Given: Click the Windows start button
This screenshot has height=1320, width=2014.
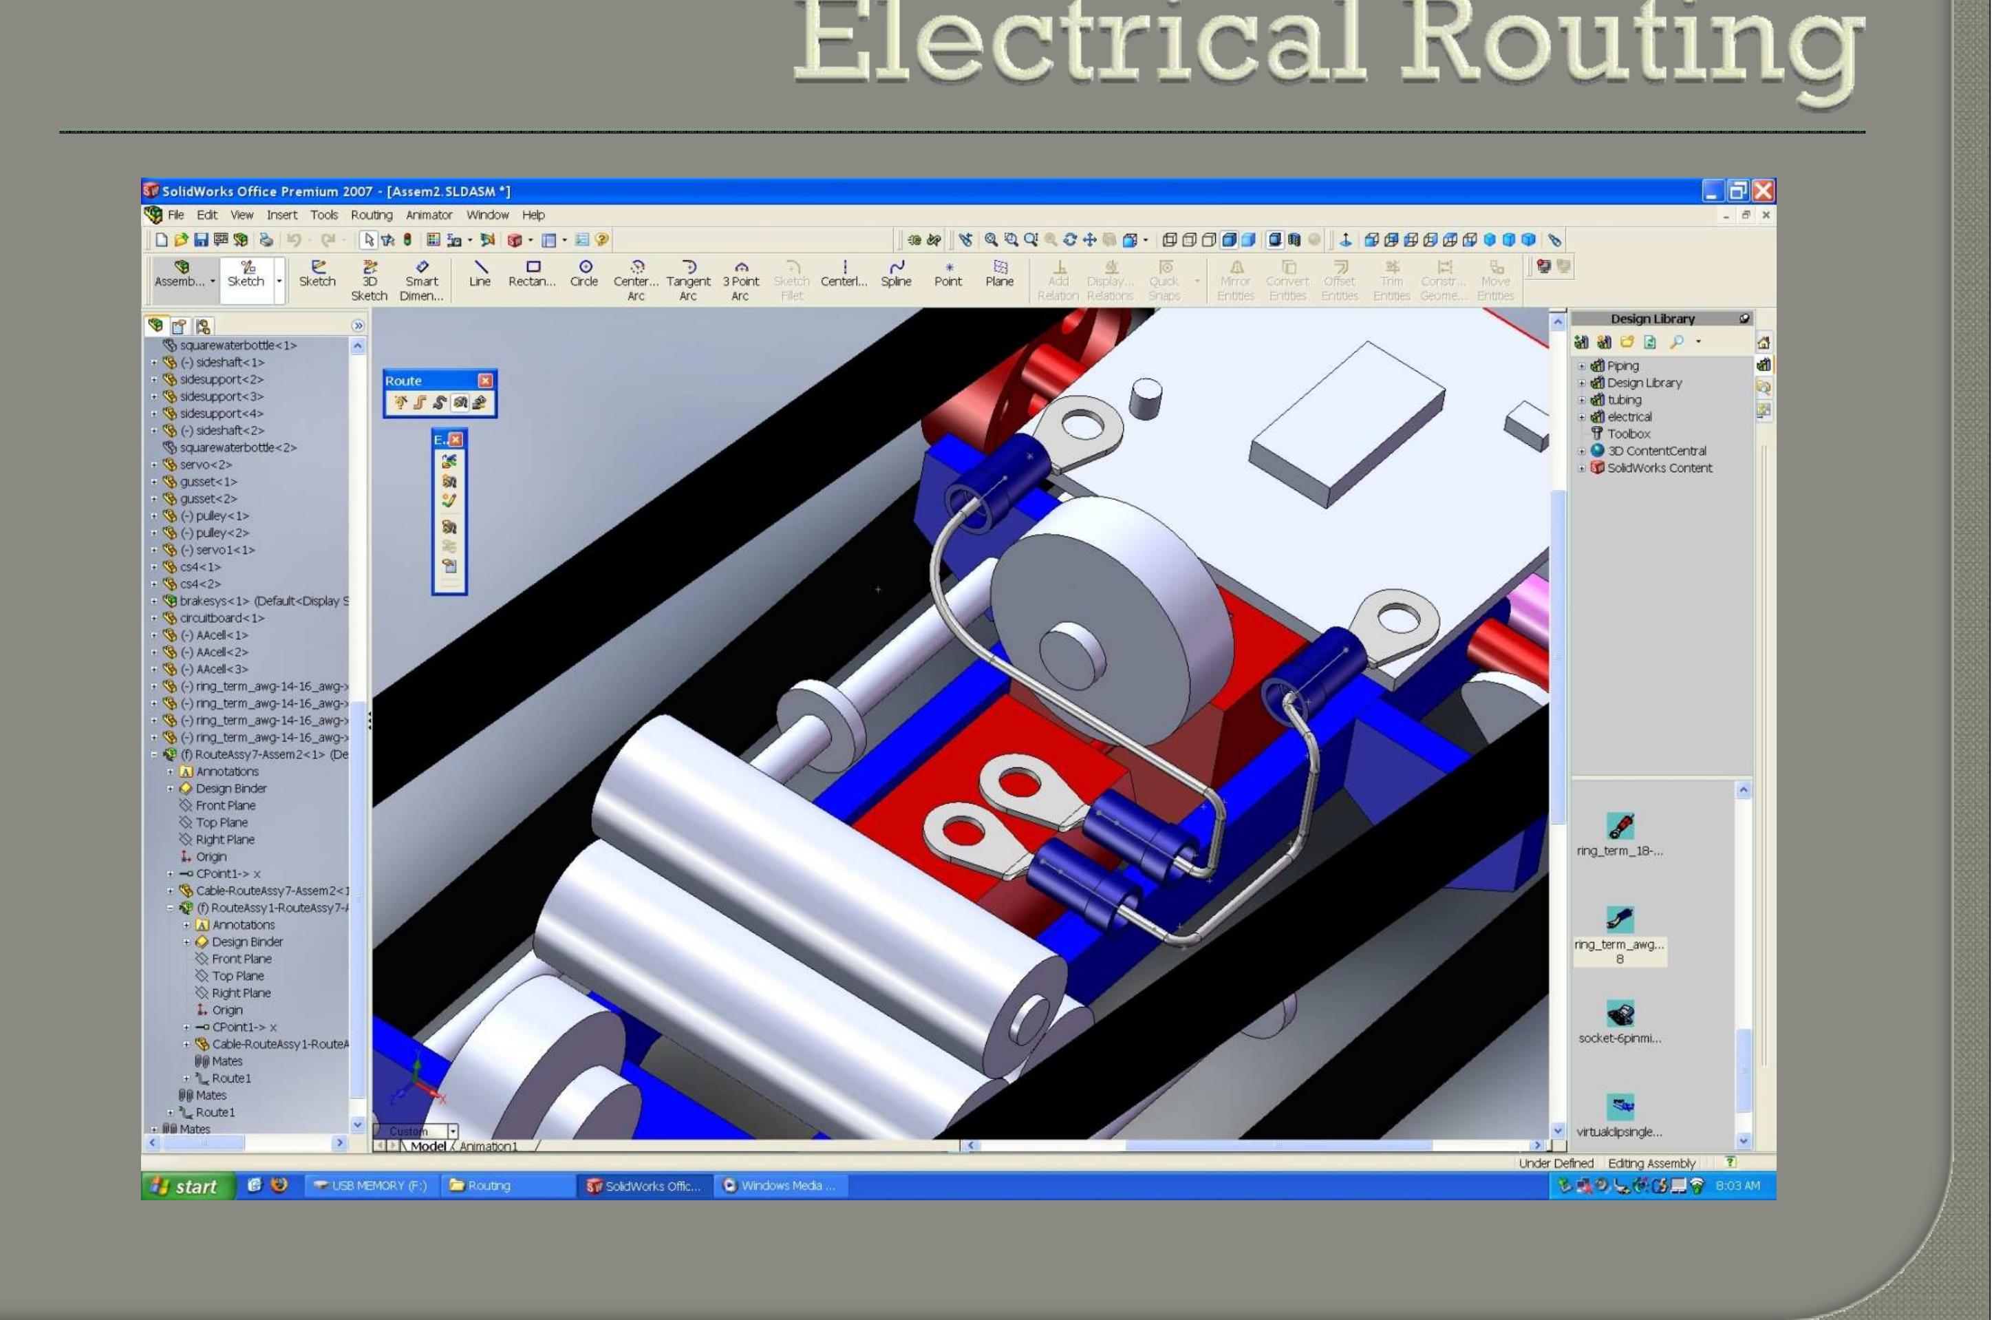Looking at the screenshot, I should pos(188,1186).
